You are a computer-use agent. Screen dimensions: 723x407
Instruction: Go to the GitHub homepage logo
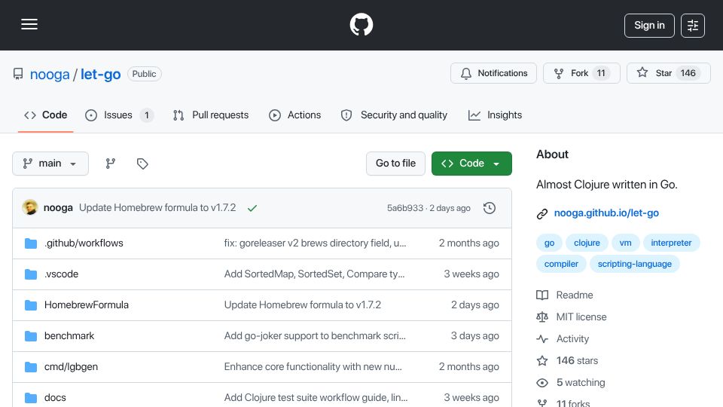coord(361,24)
